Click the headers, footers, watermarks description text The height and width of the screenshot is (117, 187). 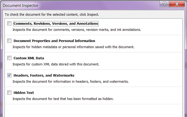click(x=71, y=82)
